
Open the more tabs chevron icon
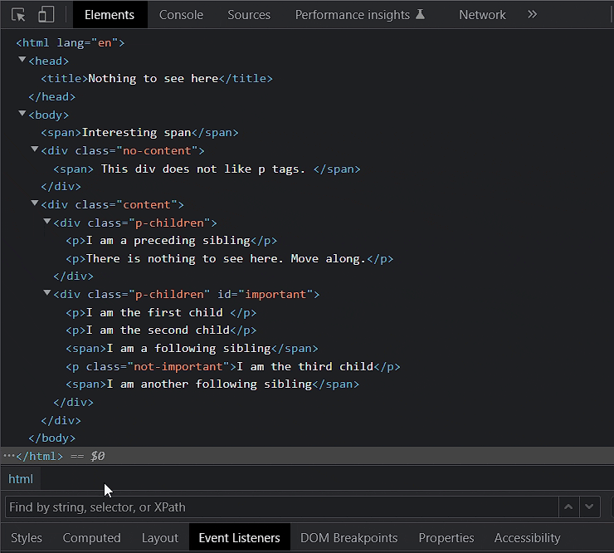(x=532, y=15)
